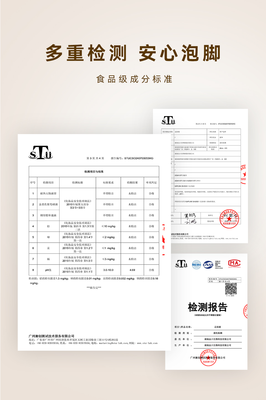Viewport: 266px width, 400px height.
Task: Click the 本报告未经允许不得部分复制 notice
Action: pyautogui.click(x=208, y=315)
